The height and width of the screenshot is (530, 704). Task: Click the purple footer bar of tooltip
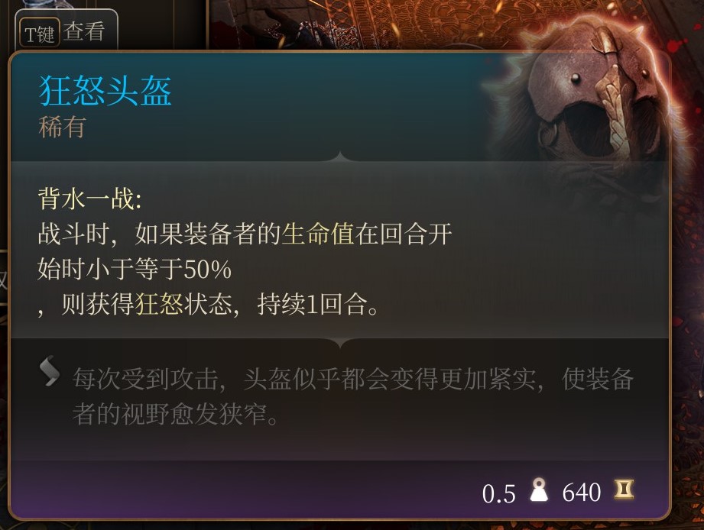pyautogui.click(x=340, y=490)
